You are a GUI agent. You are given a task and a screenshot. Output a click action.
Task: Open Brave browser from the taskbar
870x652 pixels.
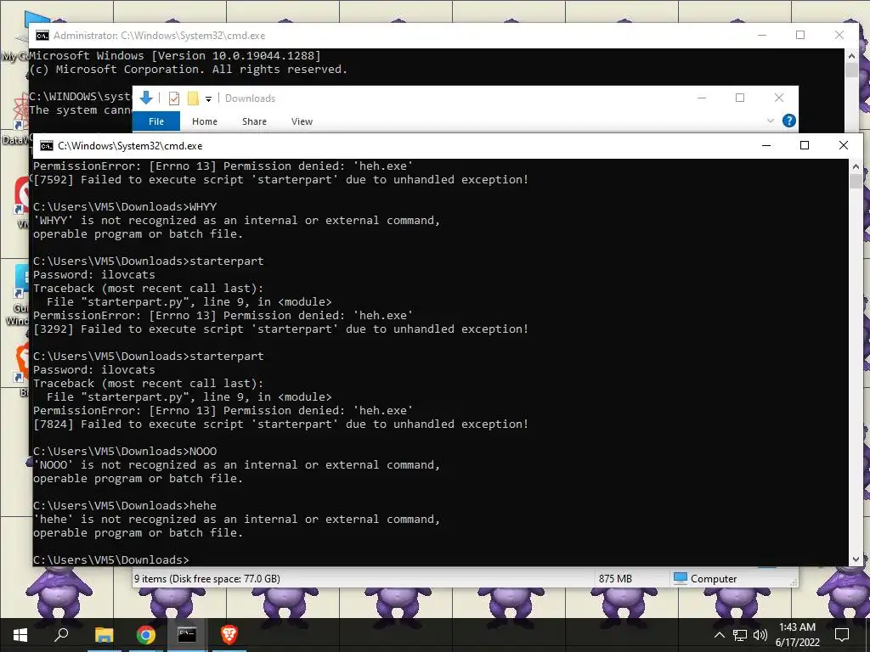229,635
